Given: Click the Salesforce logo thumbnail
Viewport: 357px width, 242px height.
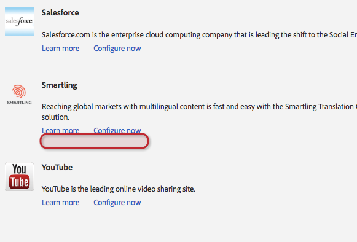Looking at the screenshot, I should [x=19, y=21].
